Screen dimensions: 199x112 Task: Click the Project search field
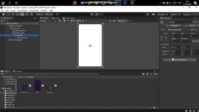click(119, 74)
